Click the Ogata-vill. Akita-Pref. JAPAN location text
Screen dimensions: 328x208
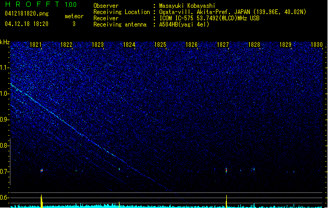[x=233, y=12]
